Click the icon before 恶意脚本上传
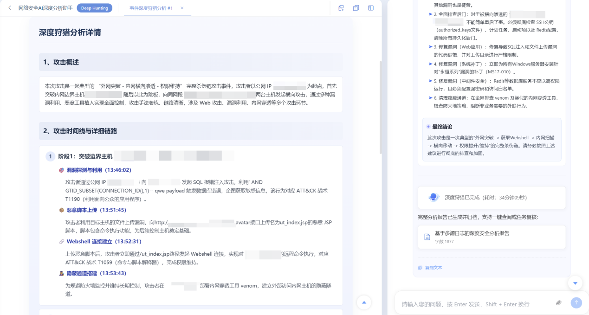Viewport: 589px width, 315px height. (60, 211)
